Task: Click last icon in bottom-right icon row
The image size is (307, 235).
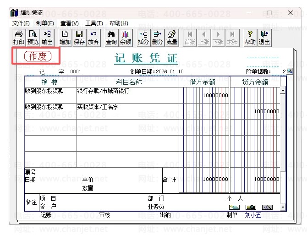Action: (x=267, y=207)
